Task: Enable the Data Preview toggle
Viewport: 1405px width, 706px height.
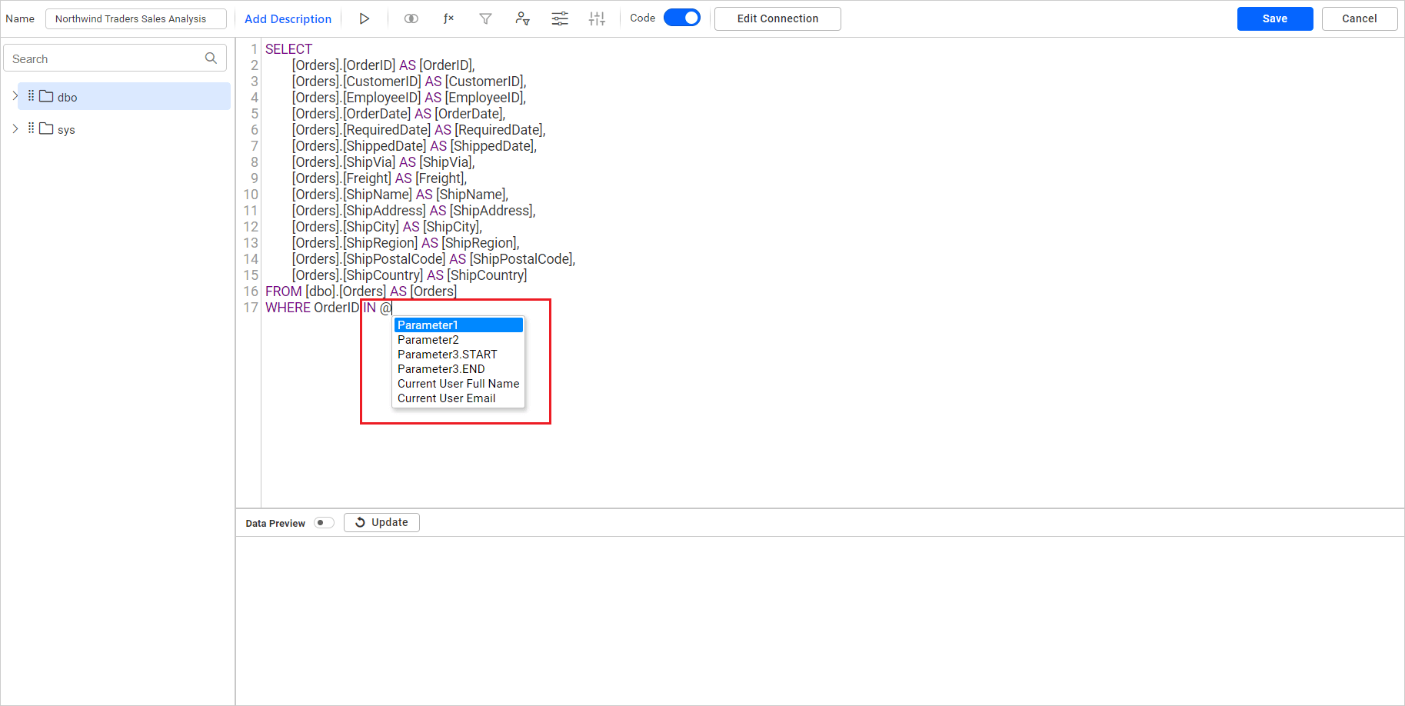Action: pos(324,522)
